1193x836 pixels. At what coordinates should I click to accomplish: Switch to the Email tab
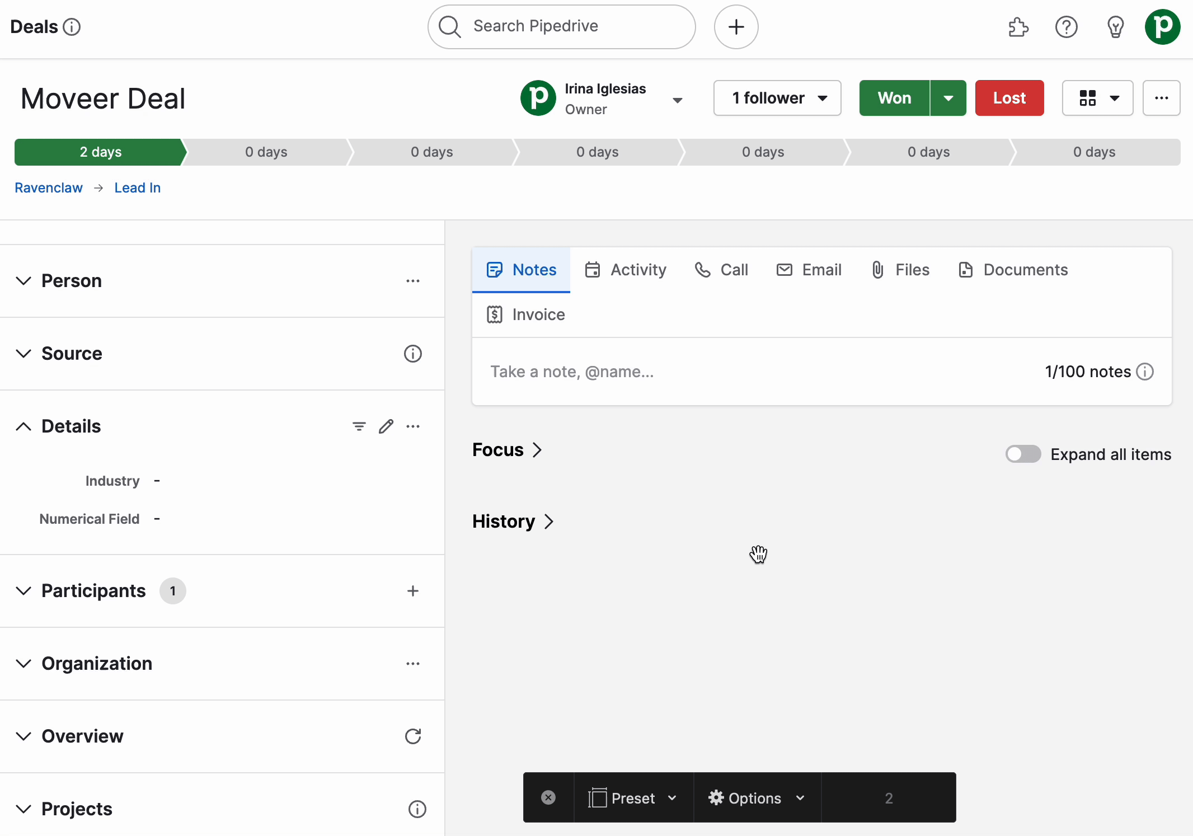point(809,270)
